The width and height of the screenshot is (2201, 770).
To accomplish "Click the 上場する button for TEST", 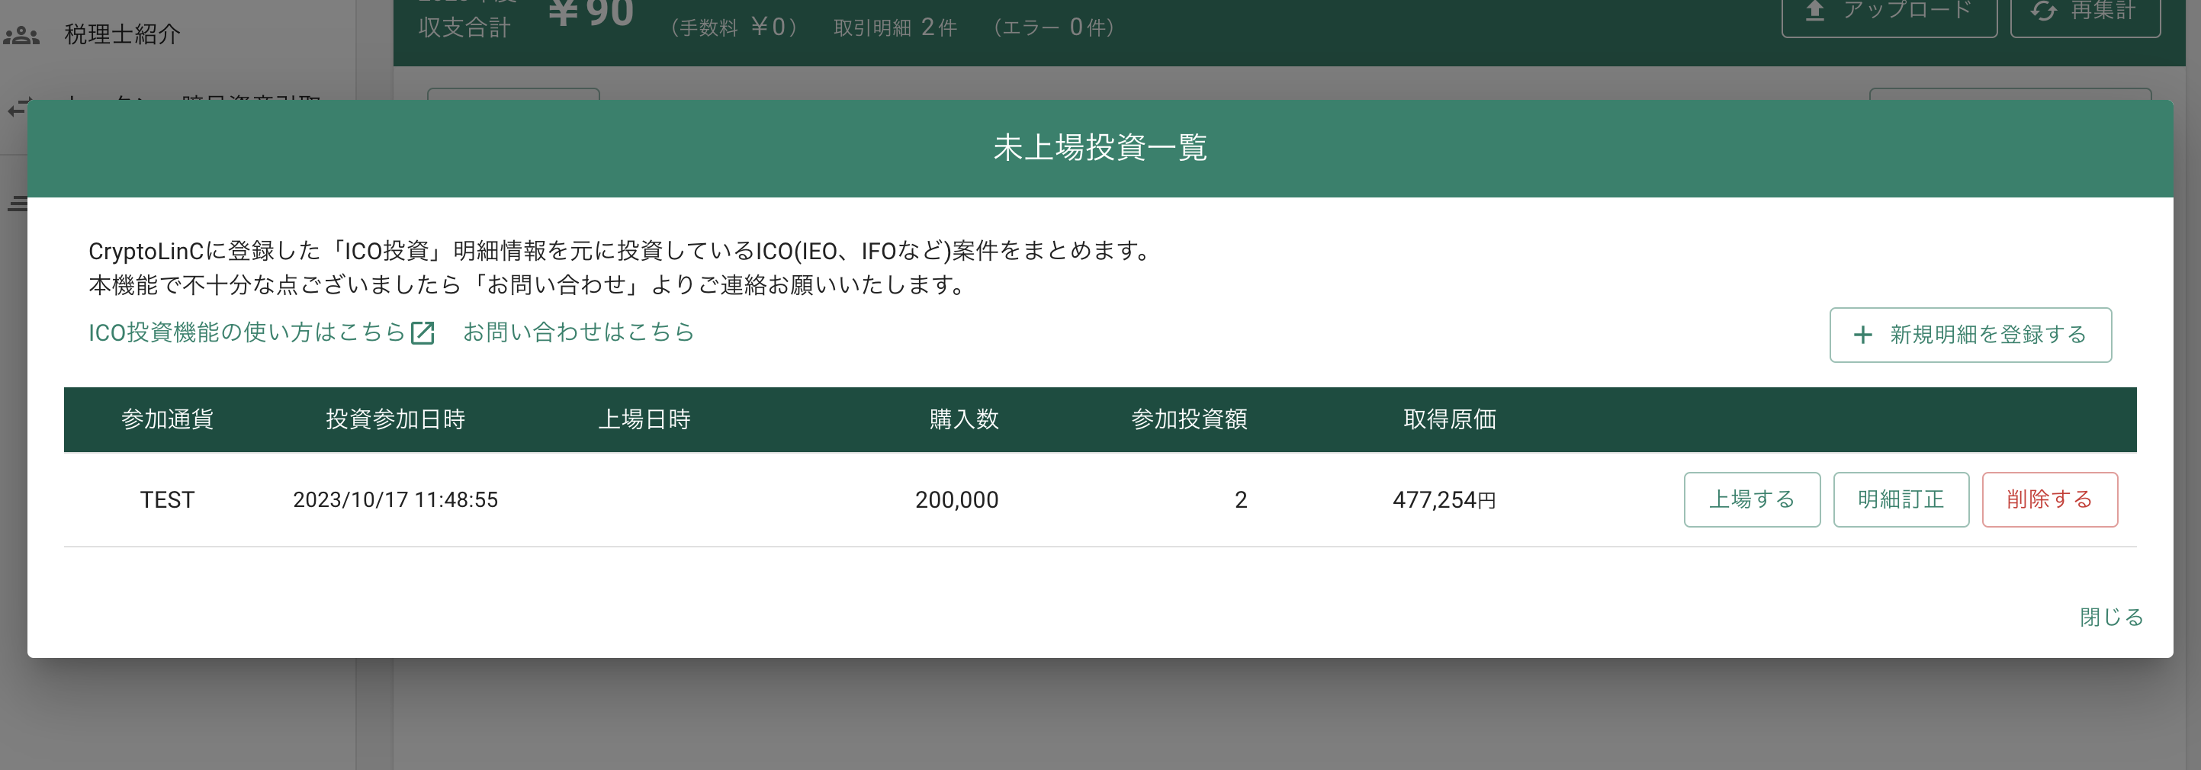I will click(x=1752, y=499).
